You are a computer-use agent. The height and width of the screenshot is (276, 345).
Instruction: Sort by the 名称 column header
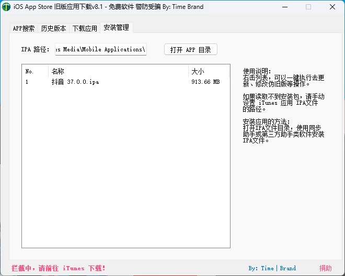(x=118, y=71)
